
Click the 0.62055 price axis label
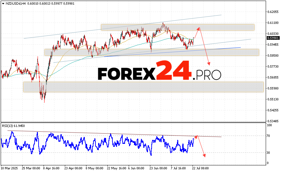tap(273, 12)
